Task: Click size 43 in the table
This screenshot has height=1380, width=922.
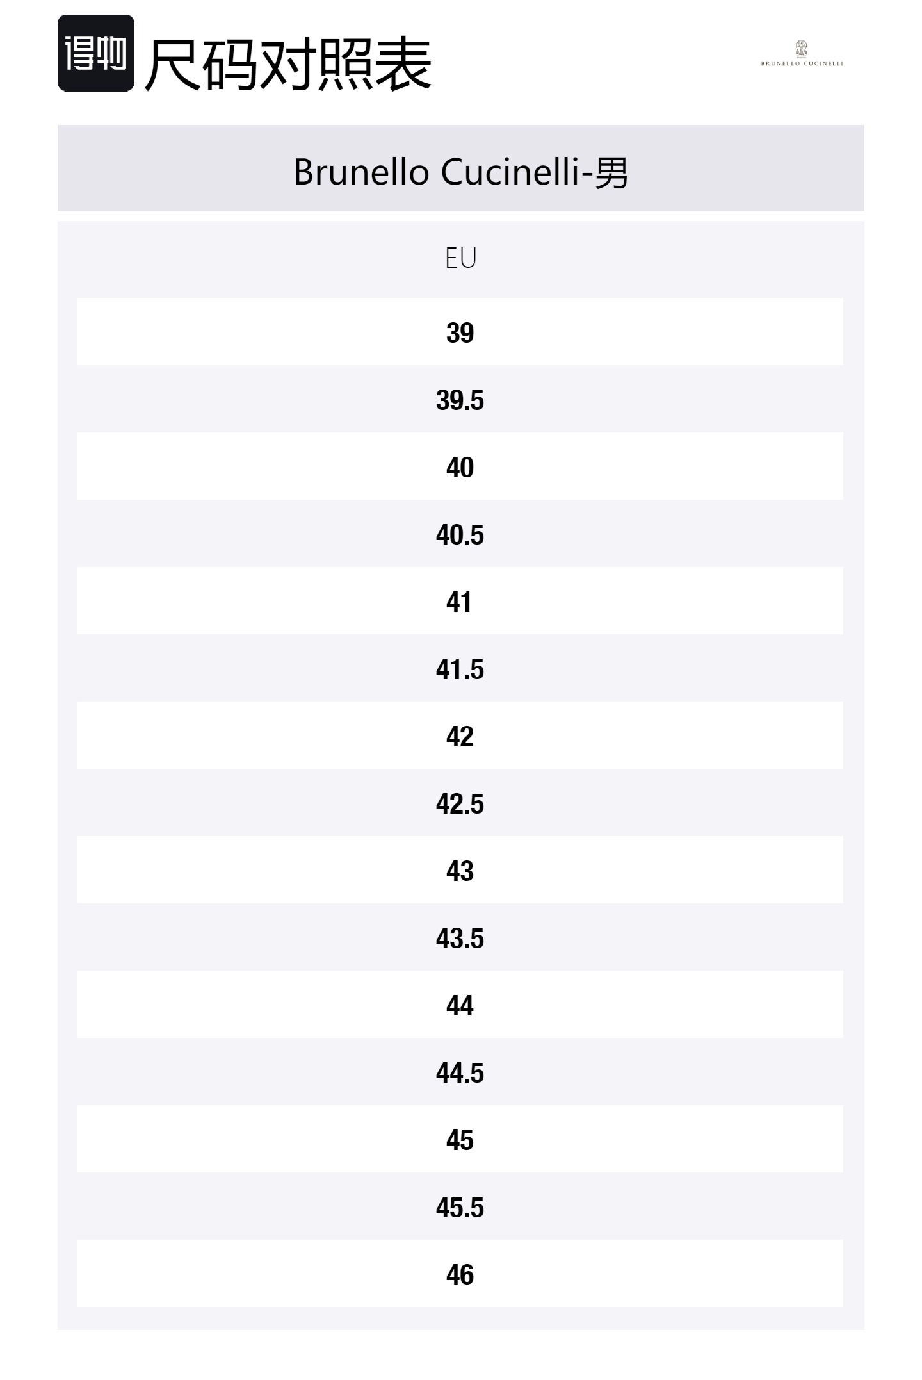Action: (460, 871)
